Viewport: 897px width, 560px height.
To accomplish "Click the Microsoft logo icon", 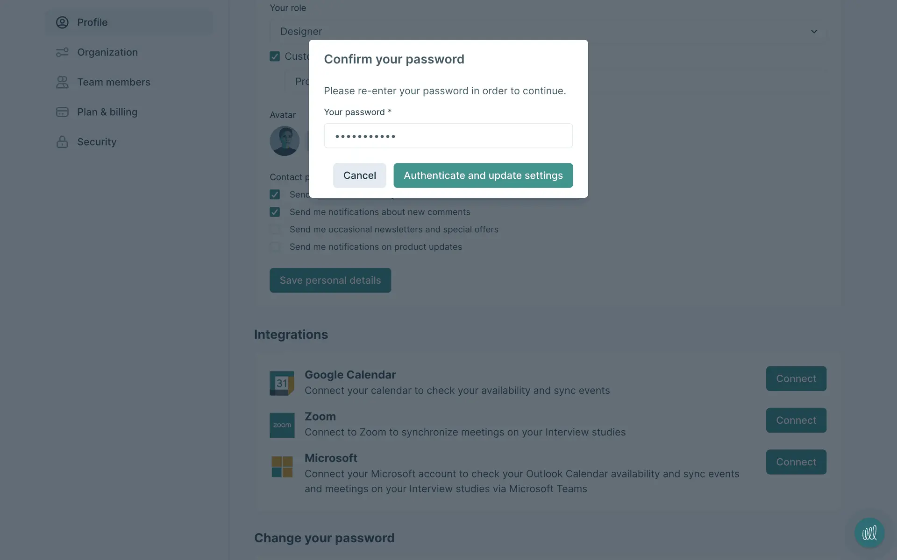I will [x=282, y=467].
